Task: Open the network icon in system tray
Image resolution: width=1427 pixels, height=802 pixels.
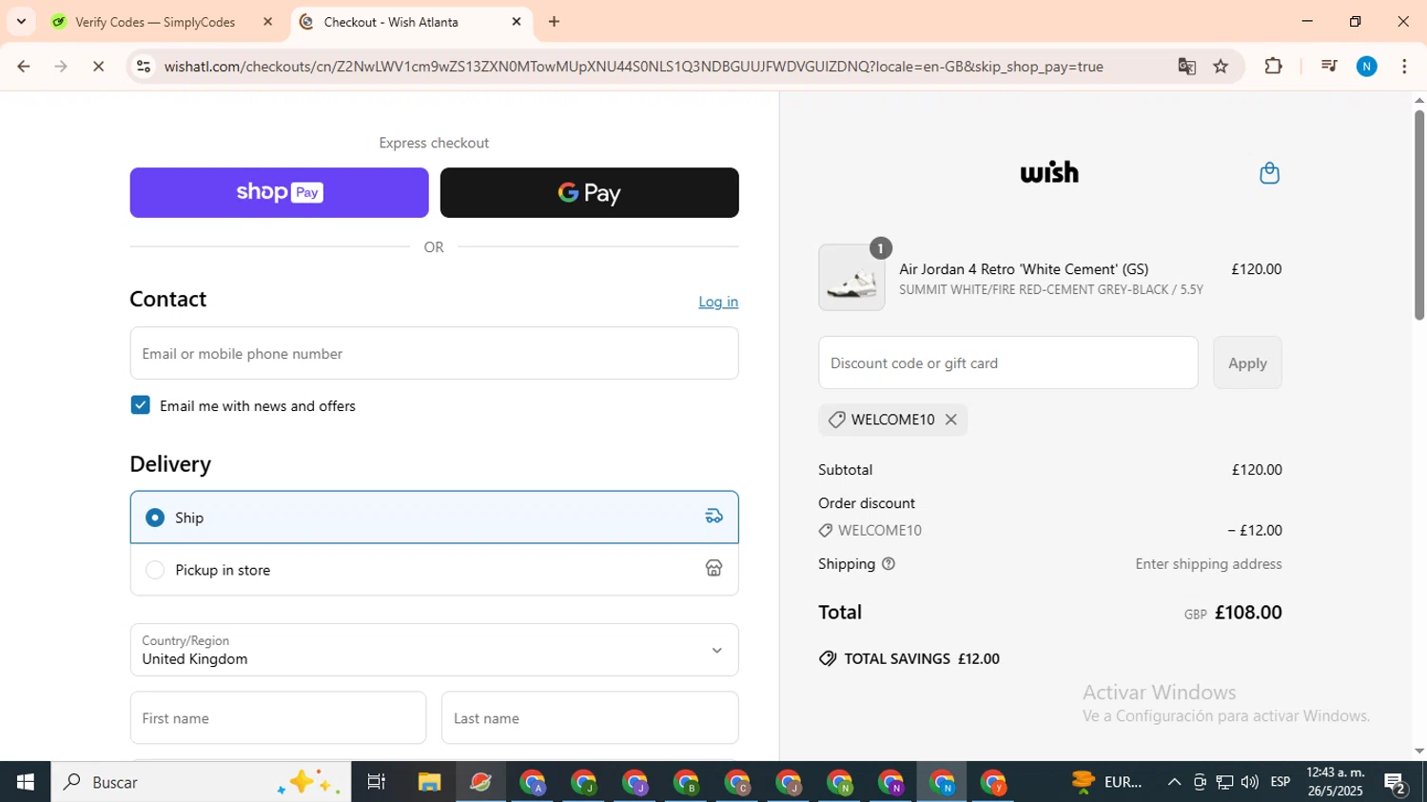Action: (1224, 782)
